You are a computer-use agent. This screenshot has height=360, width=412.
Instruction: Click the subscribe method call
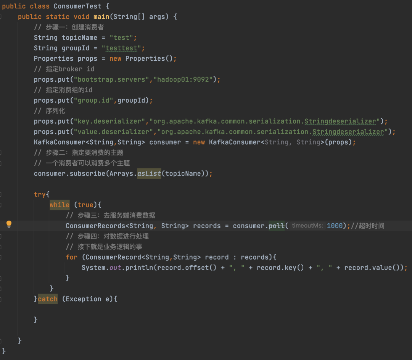[87, 174]
